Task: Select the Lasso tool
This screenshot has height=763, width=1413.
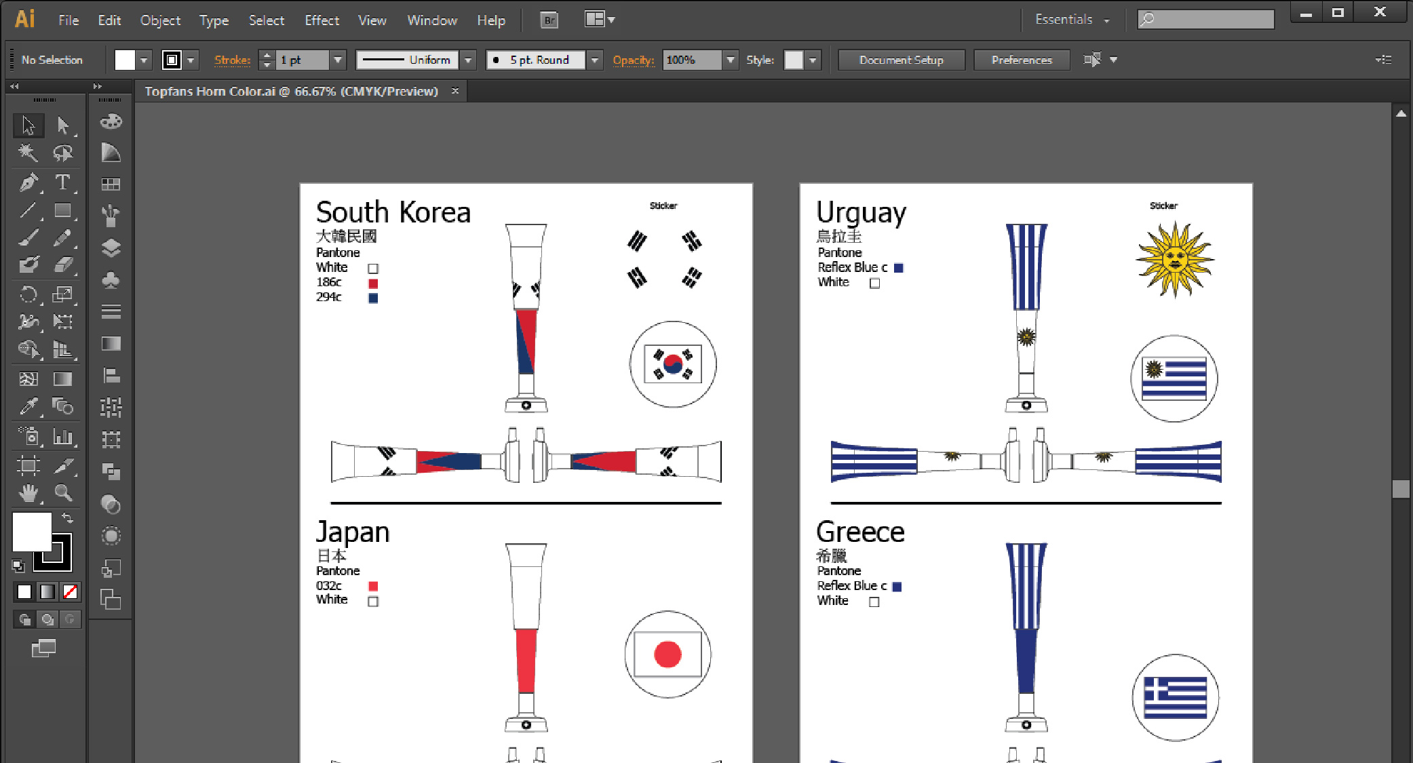Action: point(63,153)
